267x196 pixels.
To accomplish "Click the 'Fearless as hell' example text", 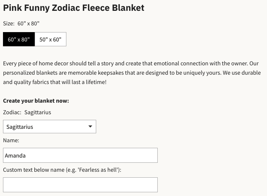I will pyautogui.click(x=98, y=170).
